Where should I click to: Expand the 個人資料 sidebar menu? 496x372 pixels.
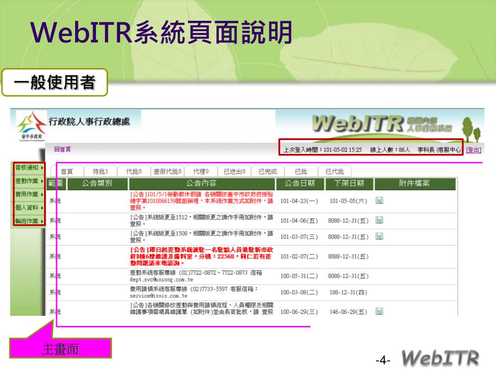29,207
